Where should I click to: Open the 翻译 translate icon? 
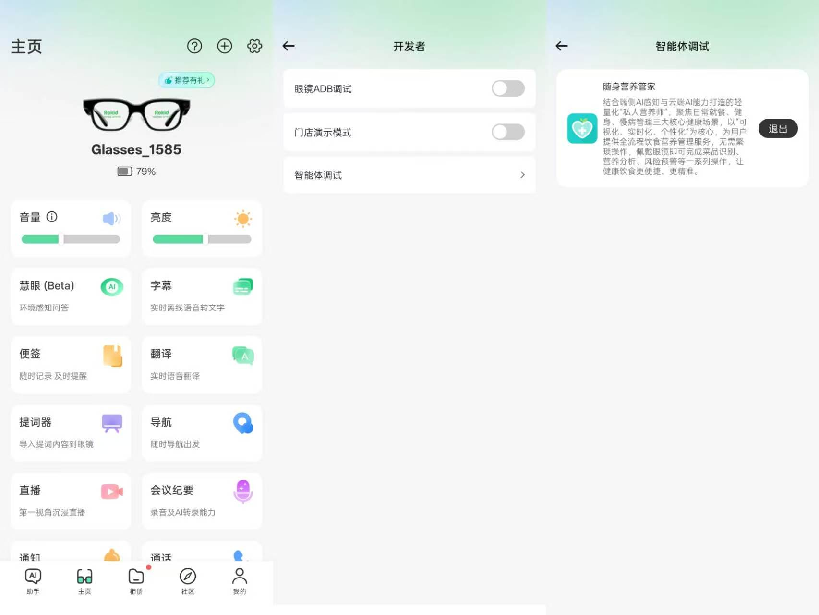(243, 356)
